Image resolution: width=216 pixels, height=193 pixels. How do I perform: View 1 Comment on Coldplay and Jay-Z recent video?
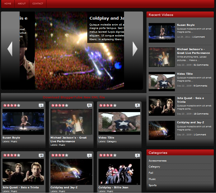pyautogui.click(x=200, y=134)
